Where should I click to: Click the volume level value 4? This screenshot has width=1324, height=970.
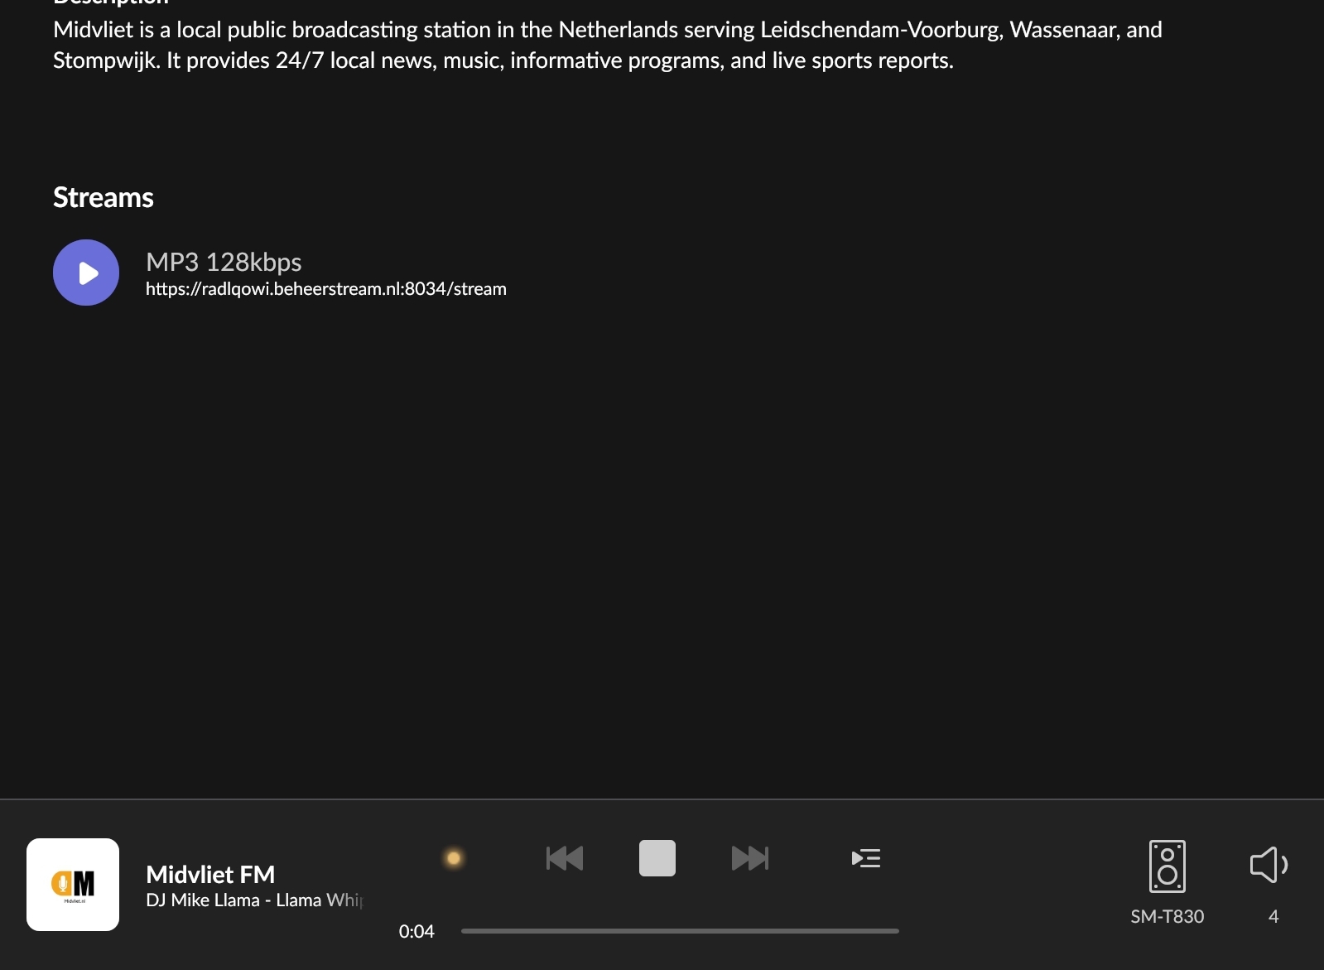pyautogui.click(x=1273, y=916)
